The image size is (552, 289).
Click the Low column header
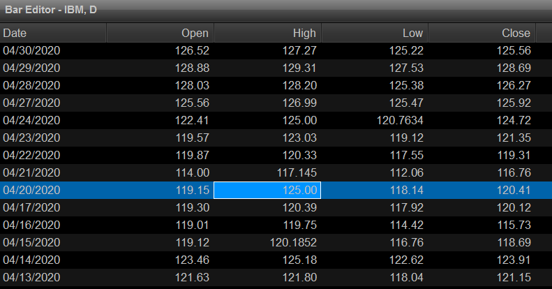pos(375,33)
